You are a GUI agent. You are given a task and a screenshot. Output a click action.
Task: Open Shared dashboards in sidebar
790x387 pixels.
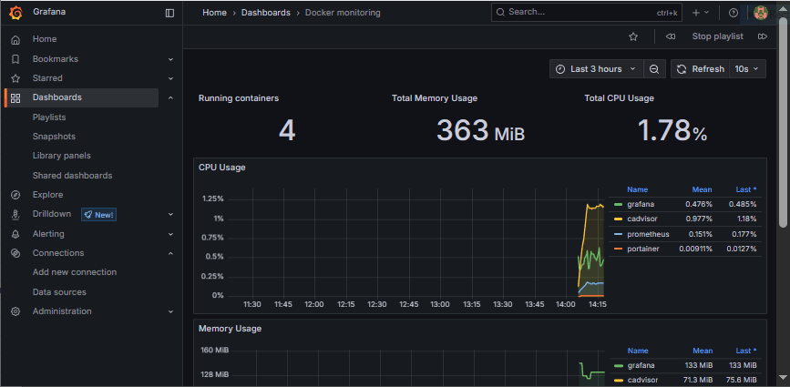[73, 176]
